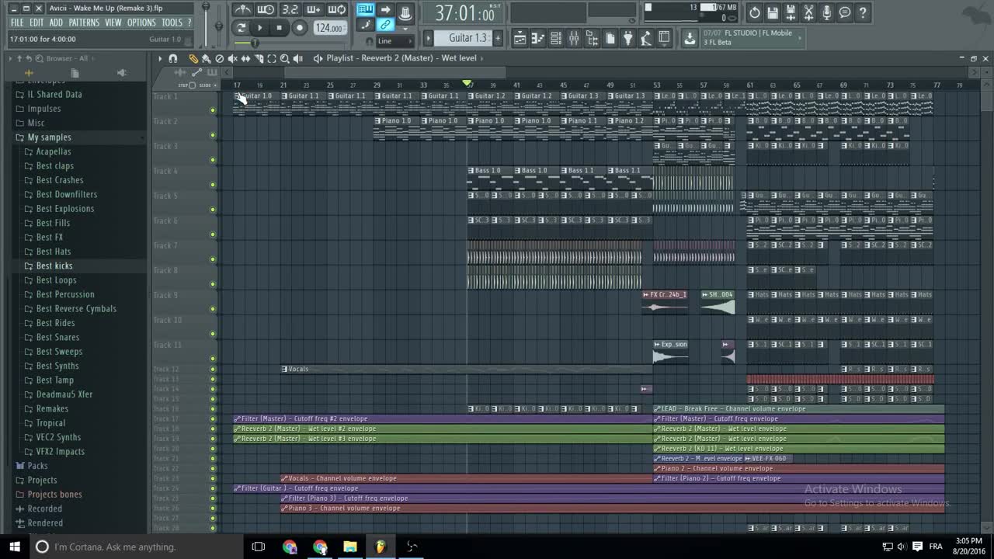994x559 pixels.
Task: Mute Track 9 via its green light
Action: (213, 309)
